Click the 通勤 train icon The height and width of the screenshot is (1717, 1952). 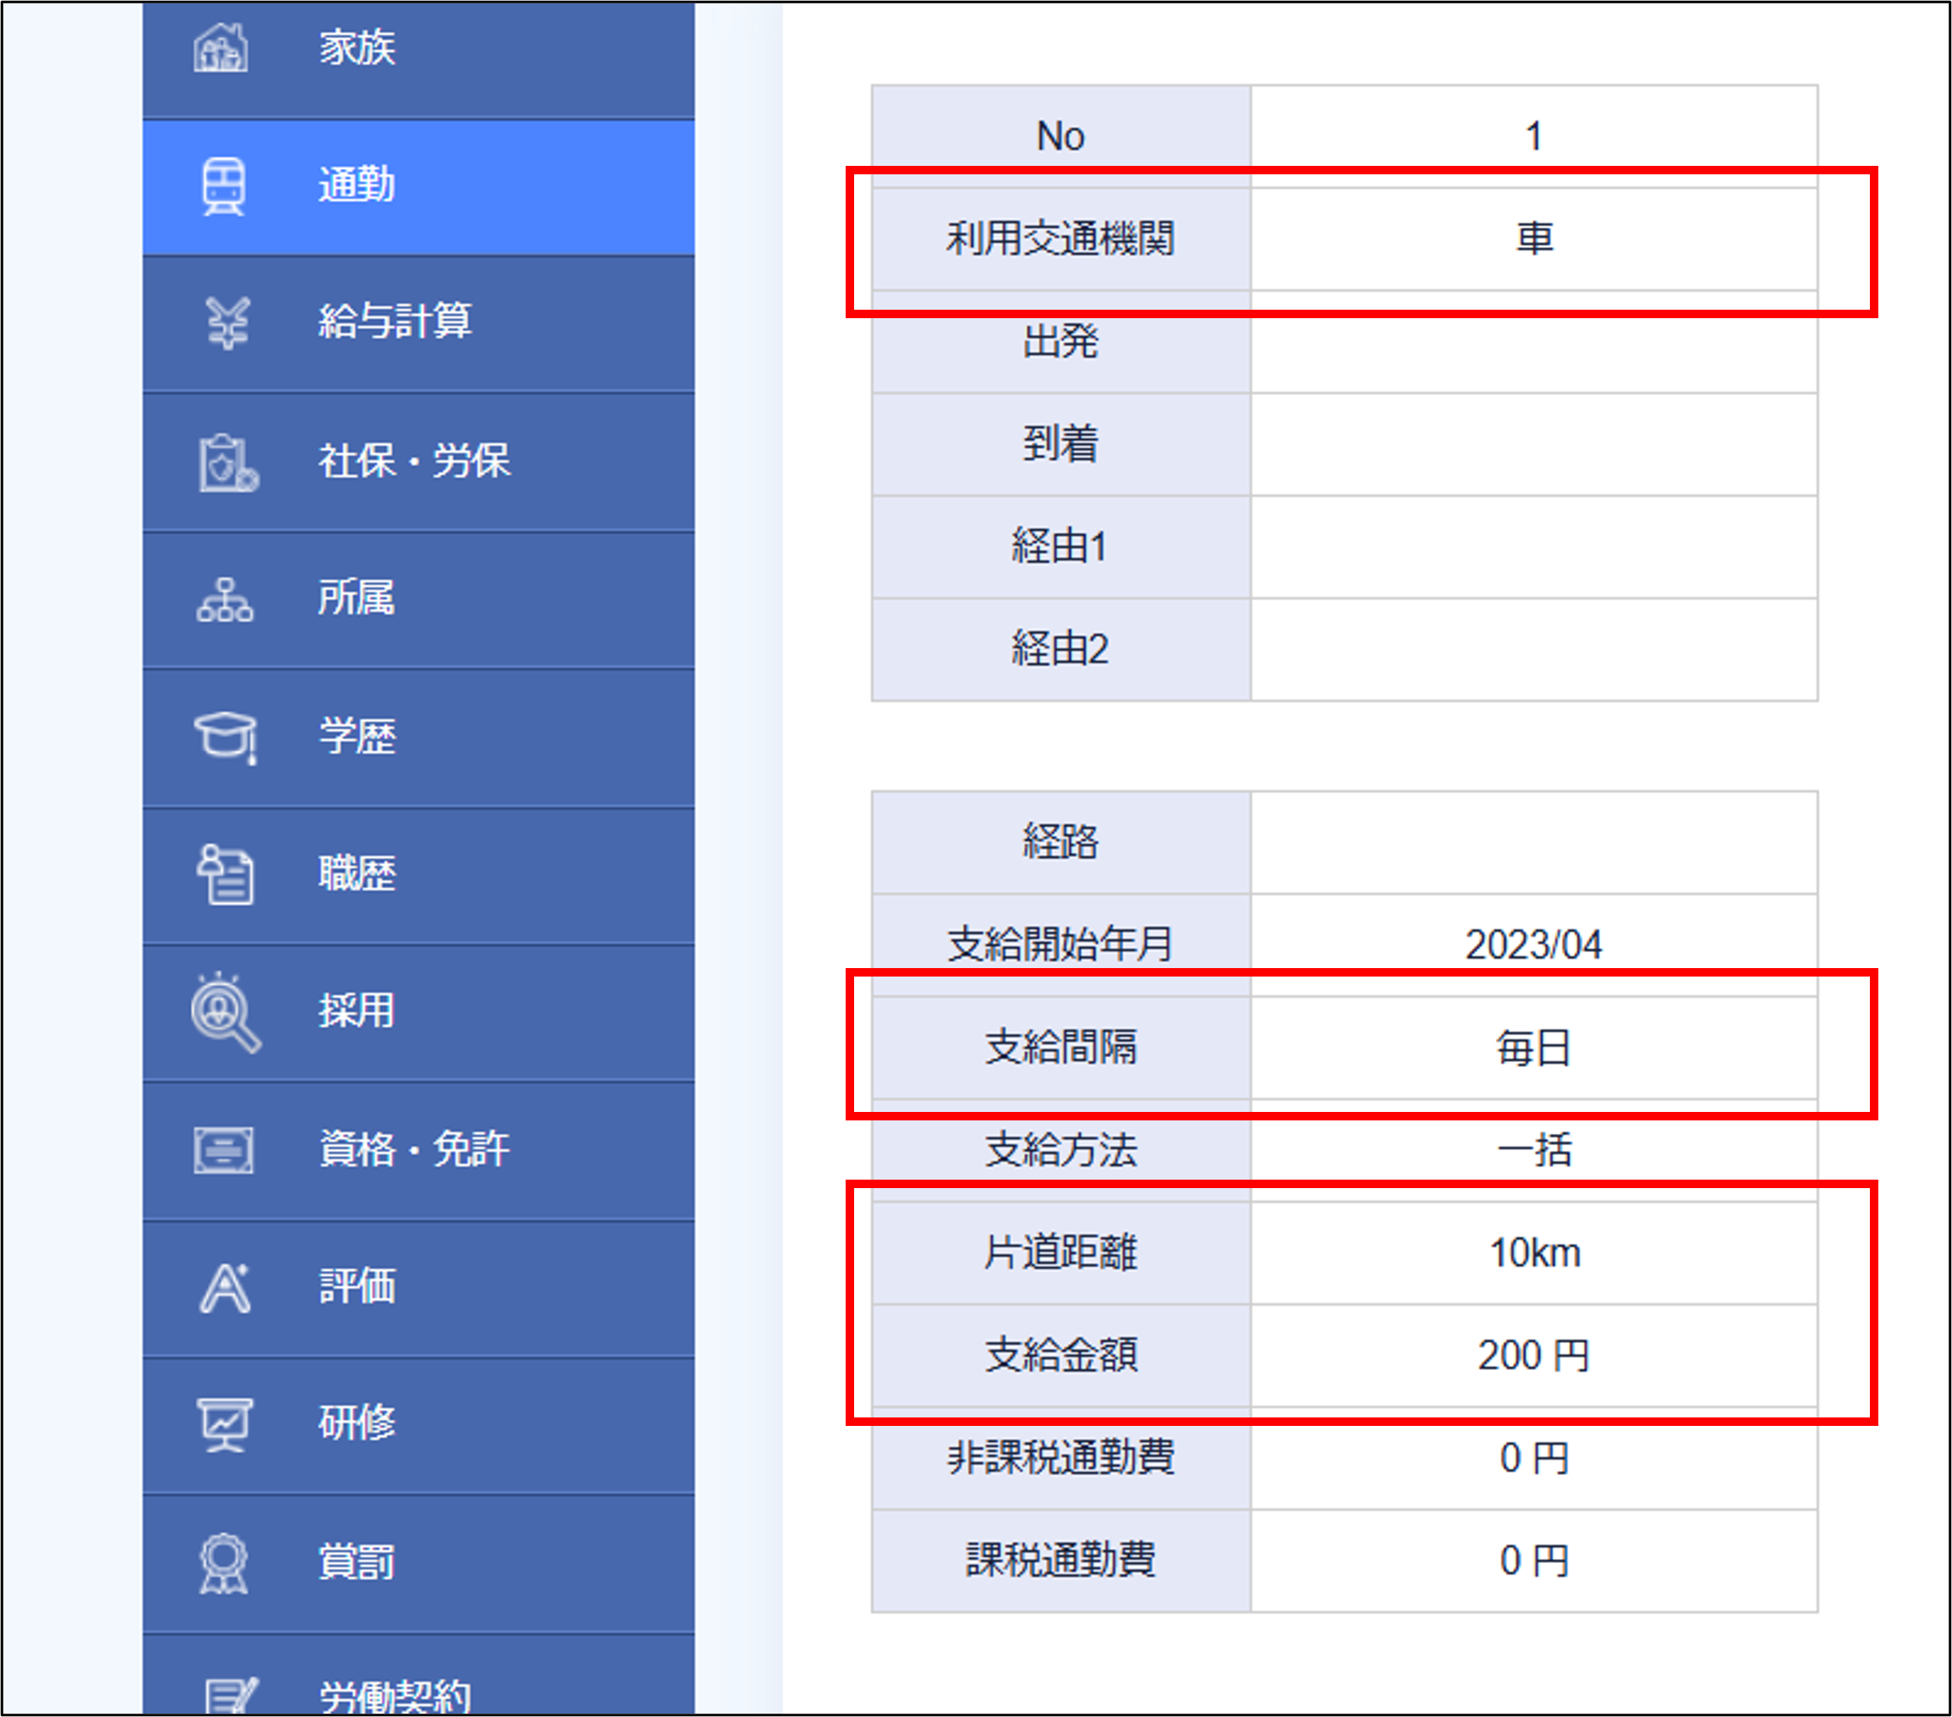click(x=223, y=186)
